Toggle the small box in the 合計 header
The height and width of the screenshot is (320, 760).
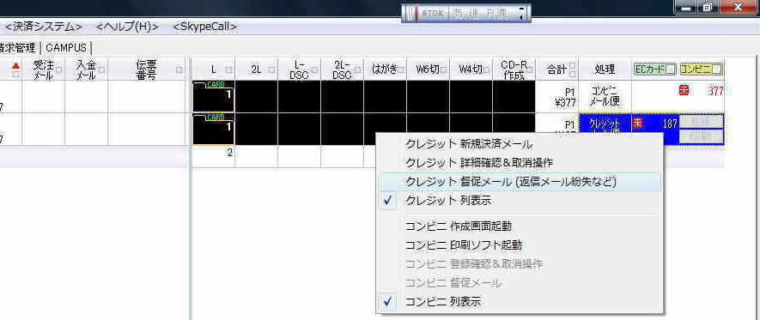573,66
